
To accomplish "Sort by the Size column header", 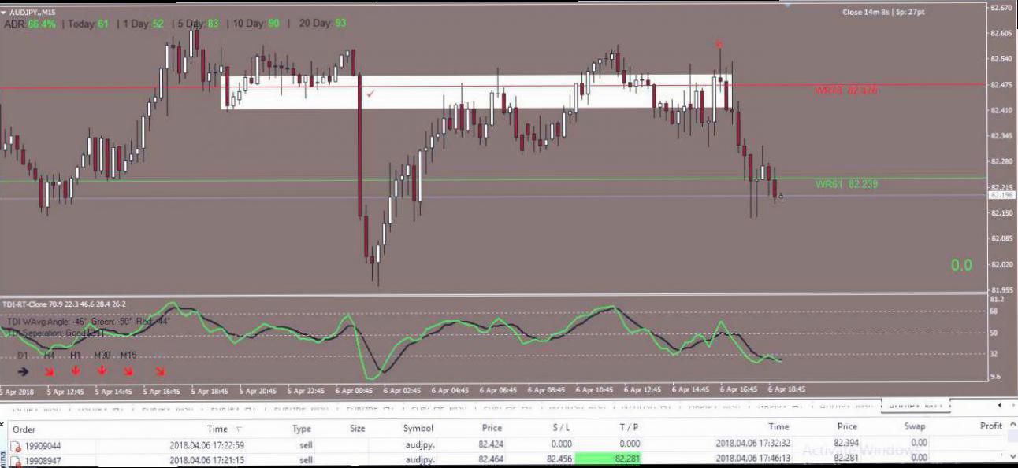I will 358,429.
